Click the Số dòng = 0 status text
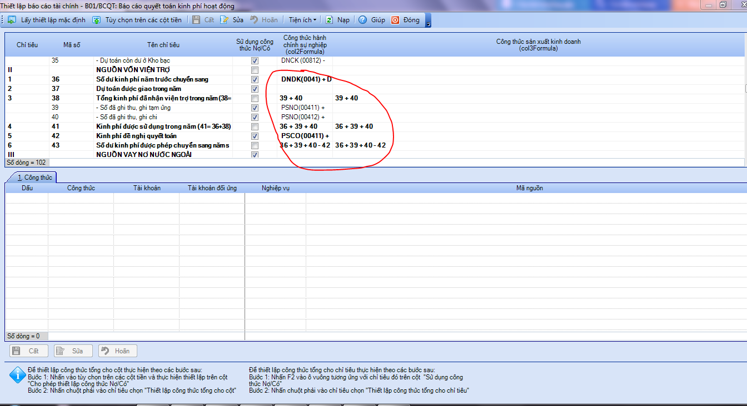The height and width of the screenshot is (406, 747). tap(23, 336)
